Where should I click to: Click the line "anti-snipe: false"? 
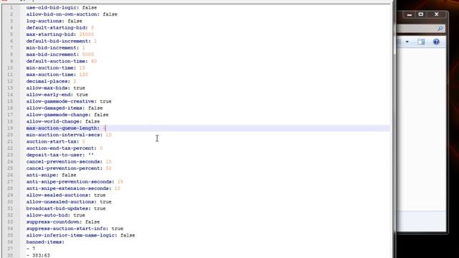(51, 175)
